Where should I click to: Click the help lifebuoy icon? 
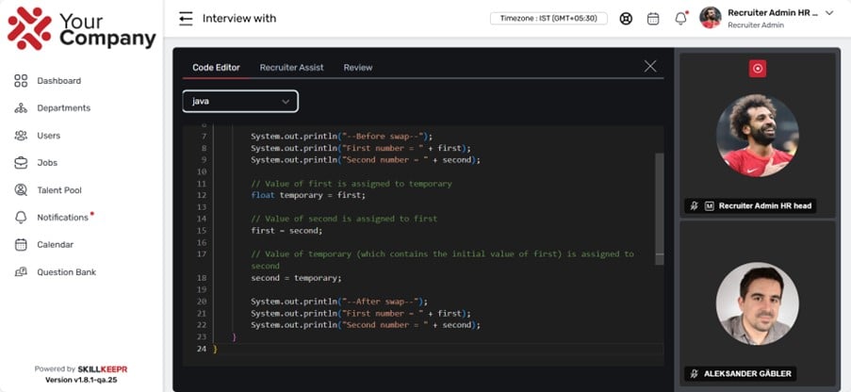pyautogui.click(x=626, y=18)
